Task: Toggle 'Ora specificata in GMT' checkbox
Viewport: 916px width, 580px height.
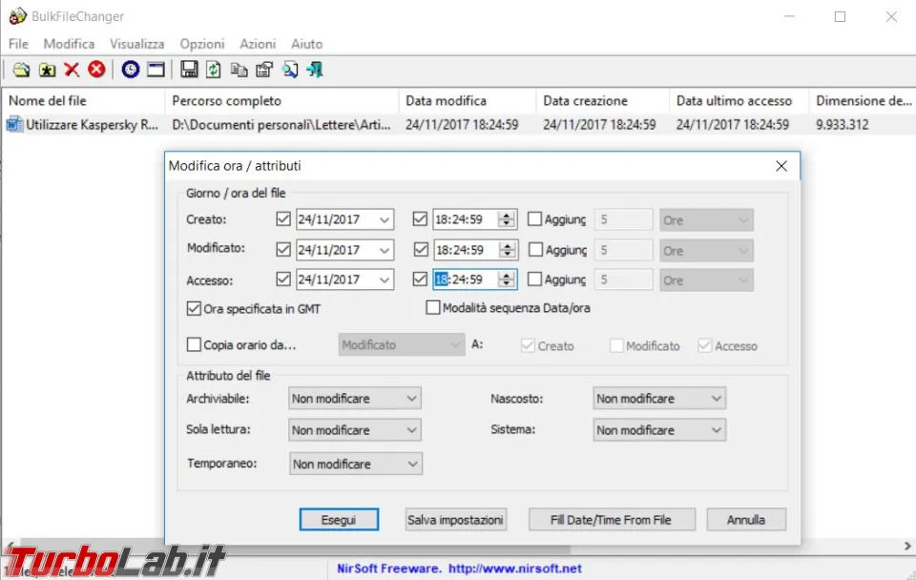Action: [194, 308]
